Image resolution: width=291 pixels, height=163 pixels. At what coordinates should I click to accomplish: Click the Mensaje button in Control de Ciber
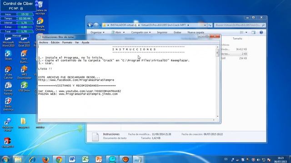17,35
